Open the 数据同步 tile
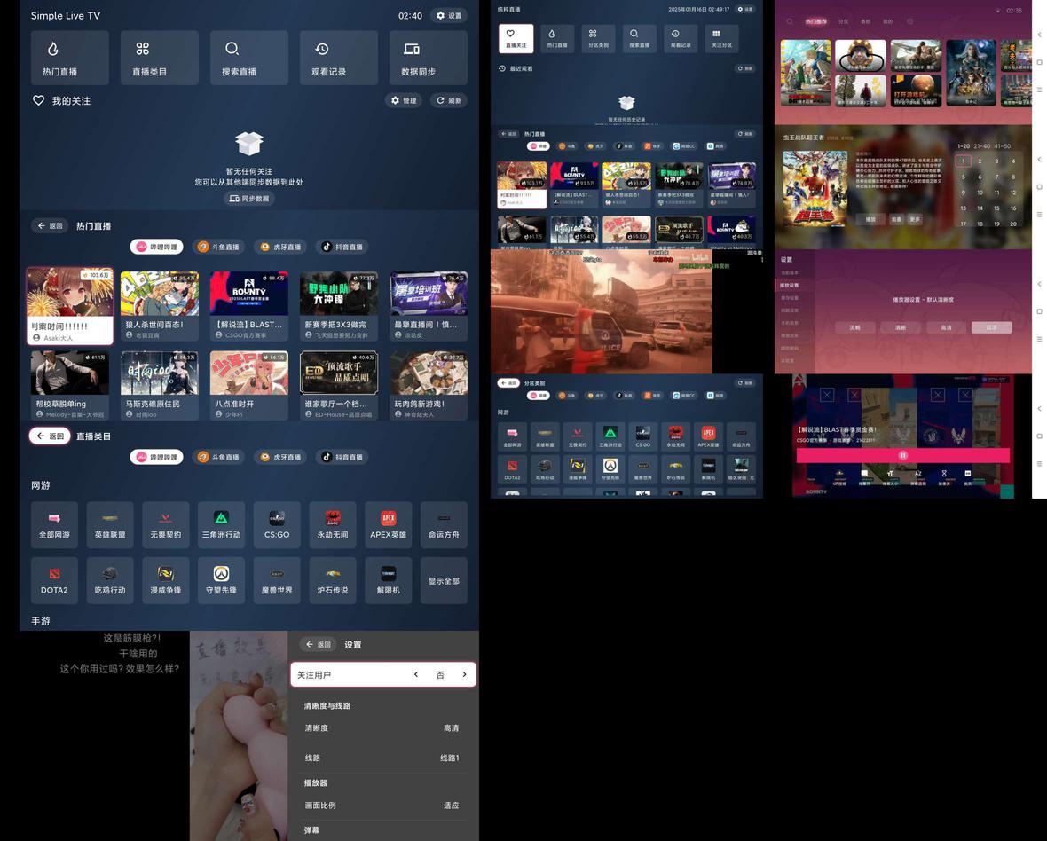 point(428,58)
